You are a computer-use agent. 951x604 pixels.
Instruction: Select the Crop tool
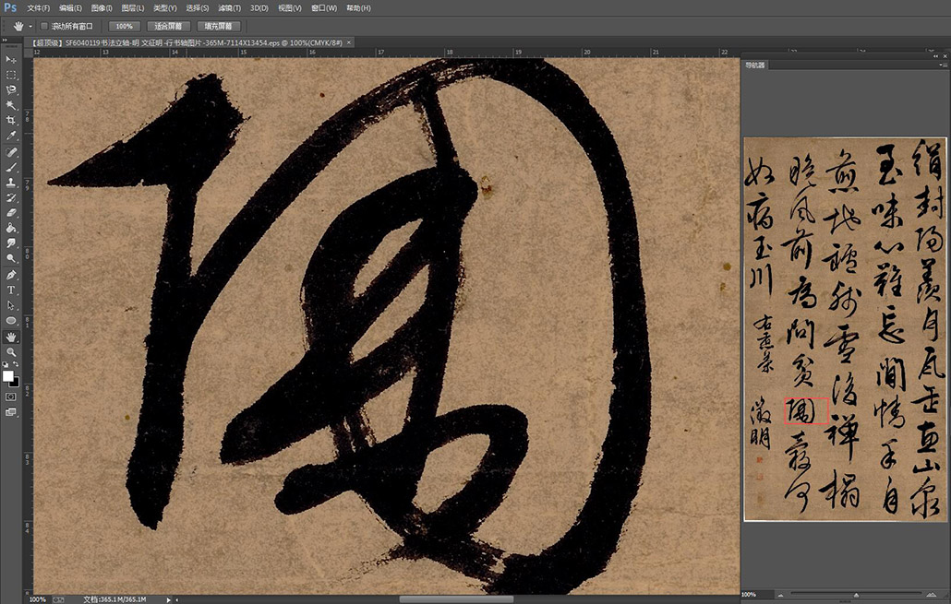click(x=11, y=121)
